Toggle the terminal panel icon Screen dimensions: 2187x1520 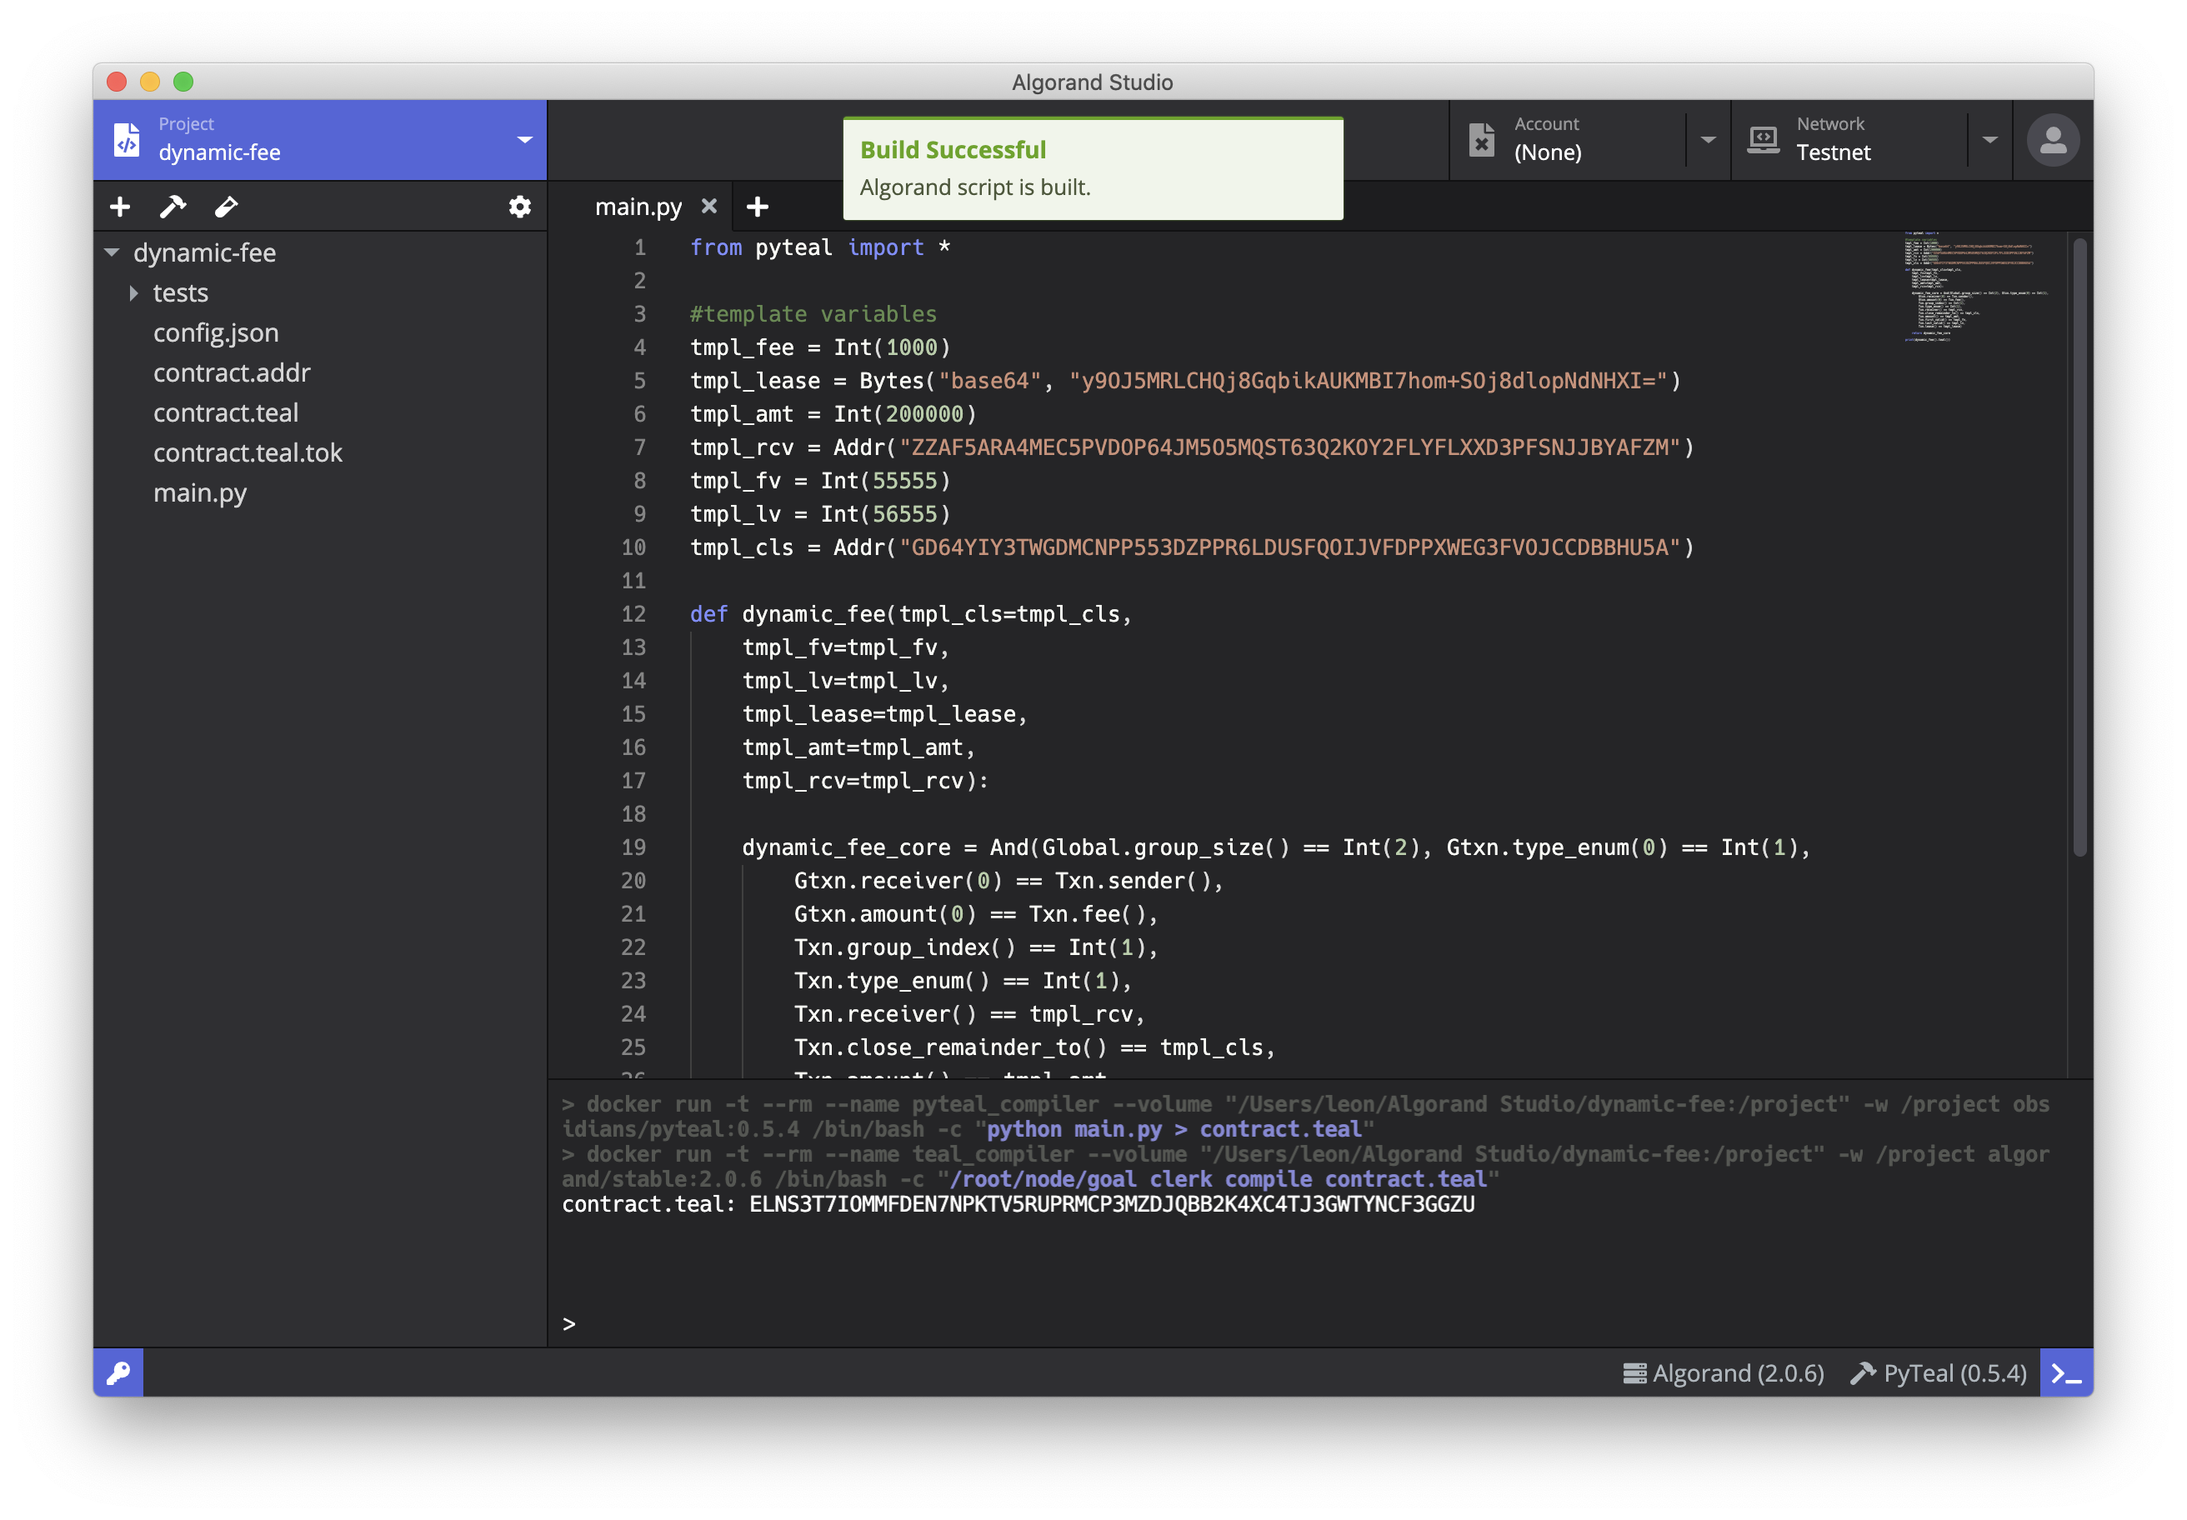pyautogui.click(x=2065, y=1372)
